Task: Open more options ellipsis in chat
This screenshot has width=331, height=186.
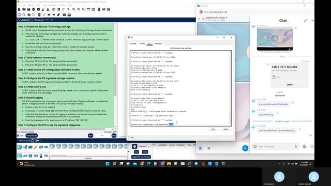Action: click(x=312, y=146)
